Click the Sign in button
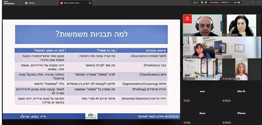The width and height of the screenshot is (262, 125). pyautogui.click(x=195, y=3)
